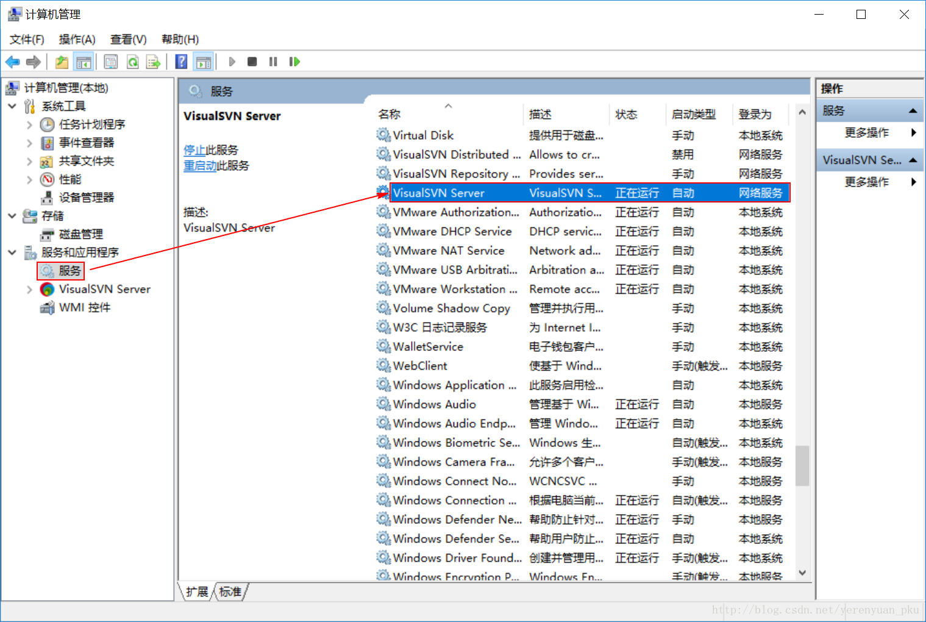
Task: Open the 查看(V) menu
Action: pos(128,40)
